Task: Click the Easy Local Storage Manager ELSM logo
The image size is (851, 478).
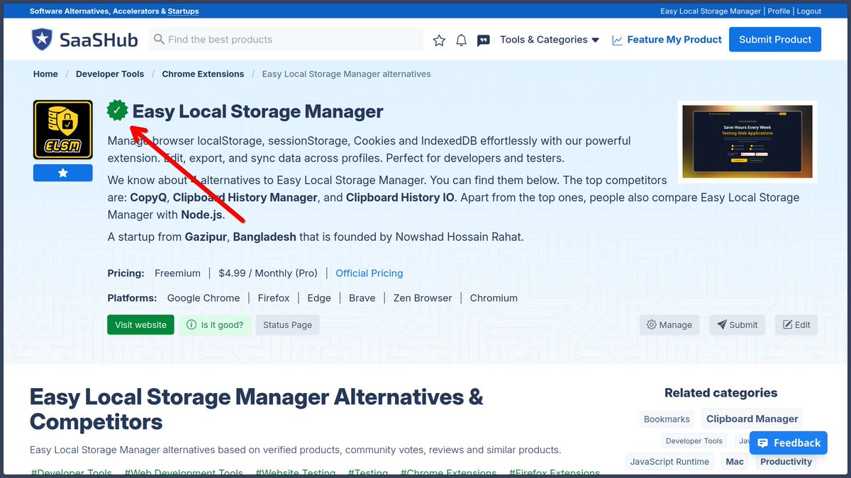Action: point(62,130)
